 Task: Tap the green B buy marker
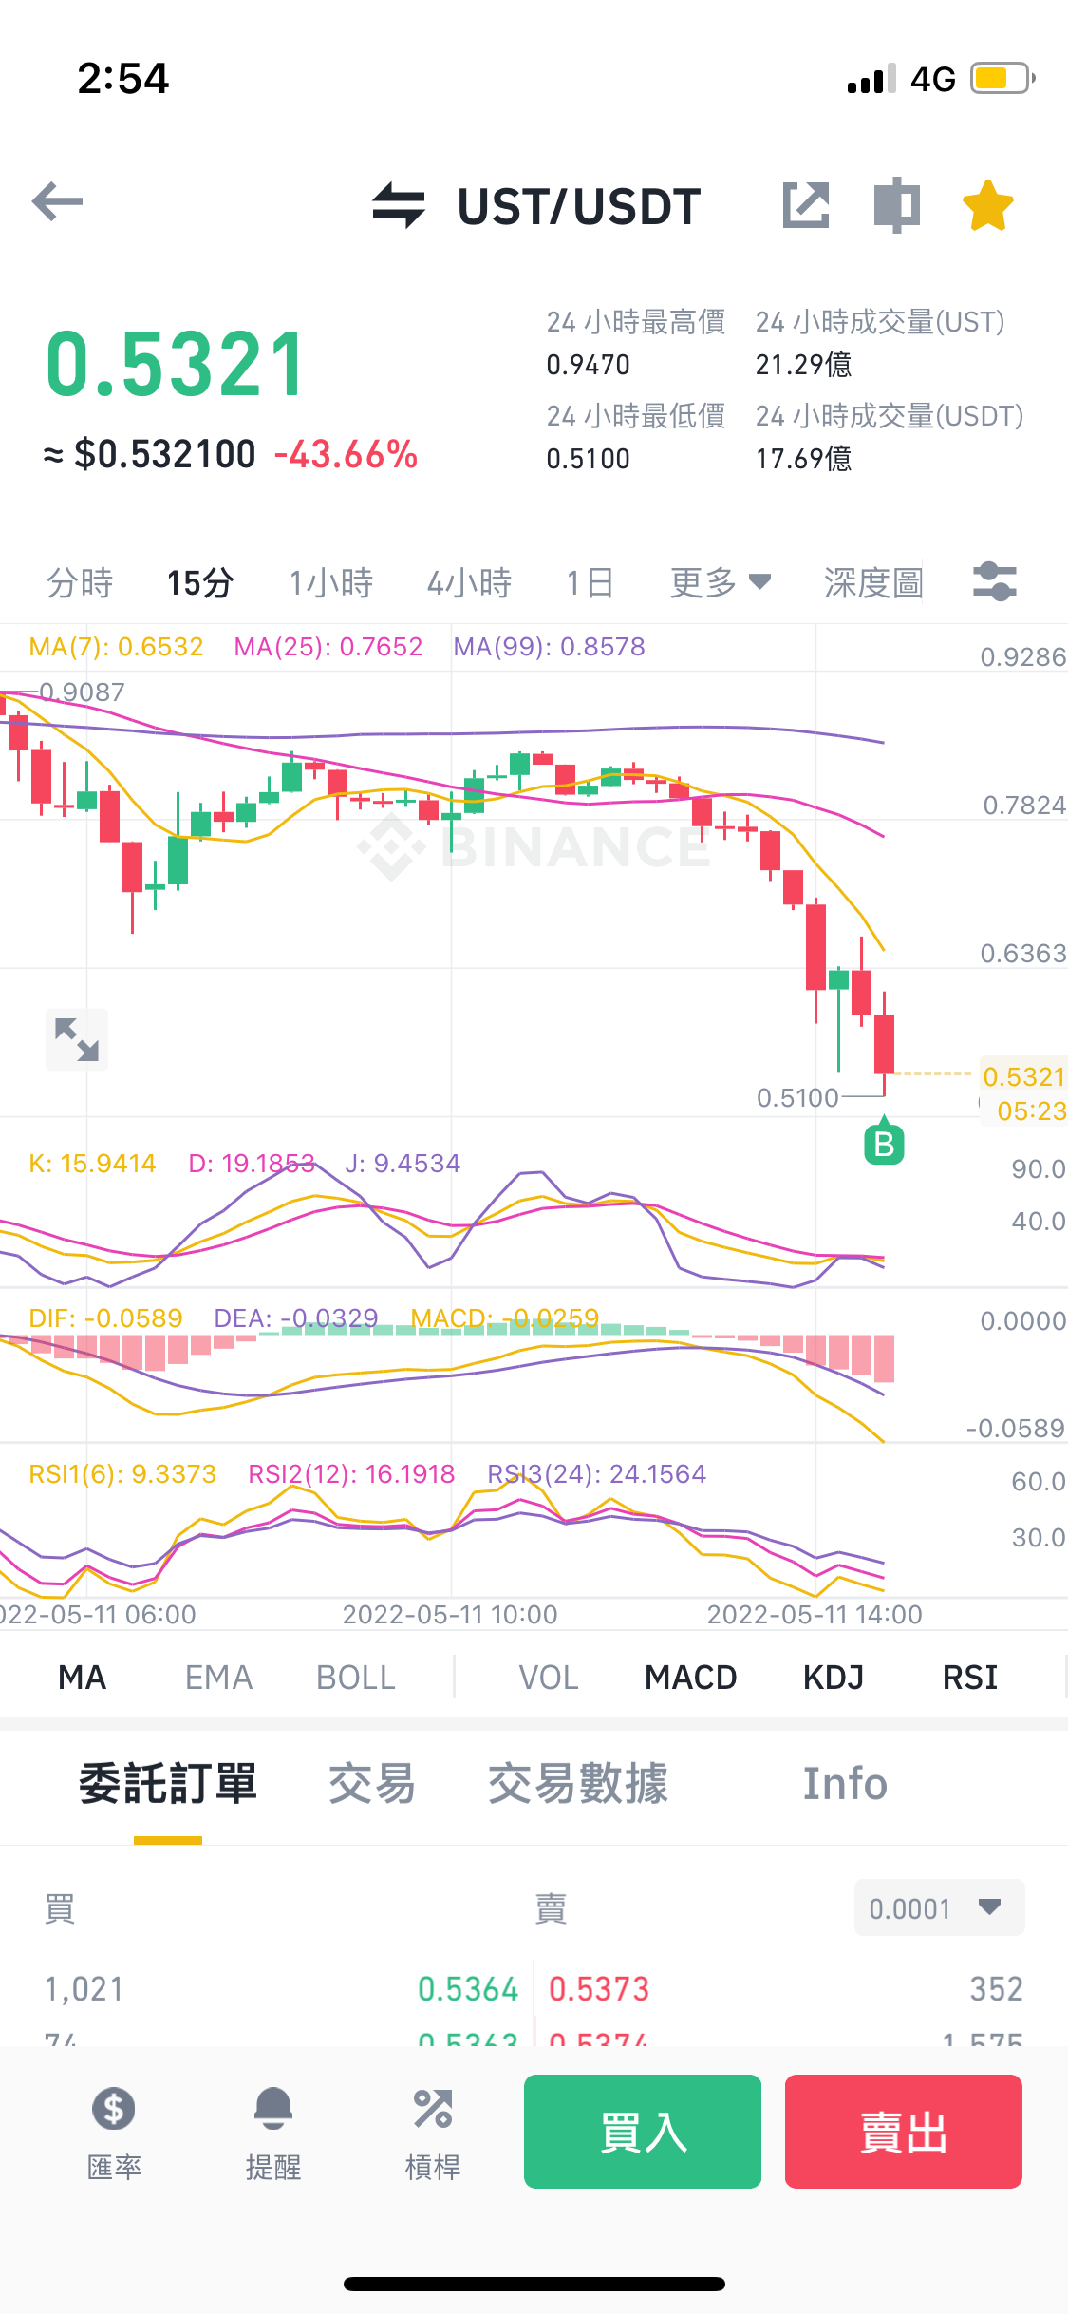pyautogui.click(x=884, y=1142)
